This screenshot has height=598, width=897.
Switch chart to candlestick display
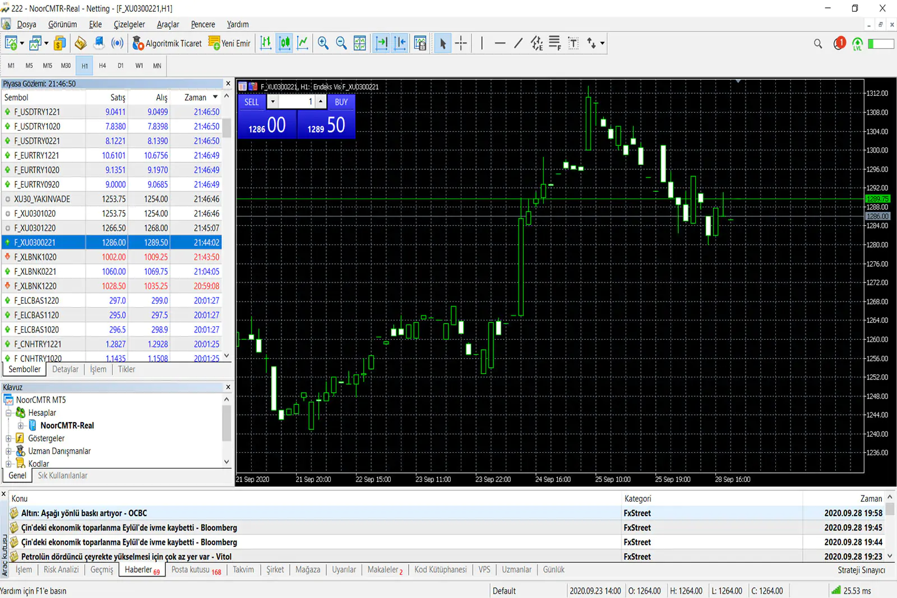pyautogui.click(x=284, y=43)
